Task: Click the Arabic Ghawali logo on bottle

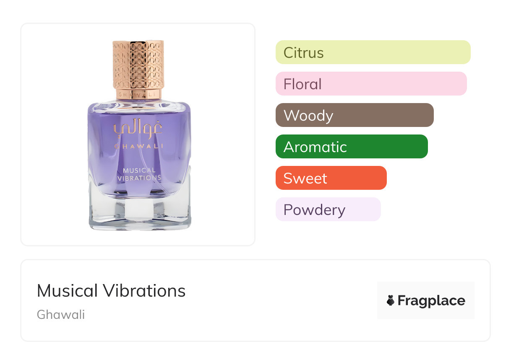Action: click(x=138, y=129)
